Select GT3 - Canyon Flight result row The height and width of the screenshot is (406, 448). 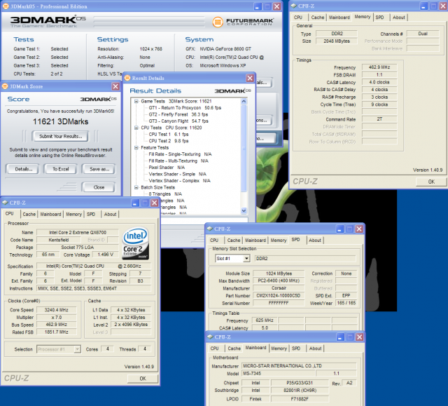[178, 121]
